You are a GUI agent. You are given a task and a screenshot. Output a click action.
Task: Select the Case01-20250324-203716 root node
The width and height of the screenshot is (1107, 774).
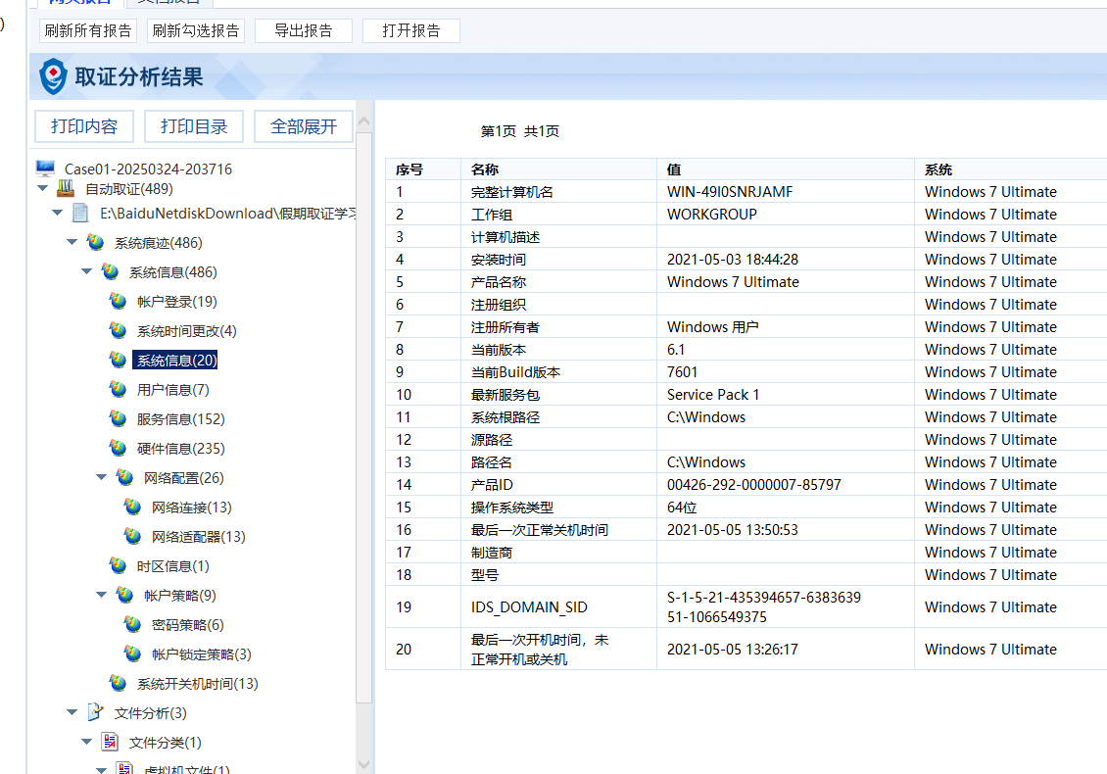point(148,169)
